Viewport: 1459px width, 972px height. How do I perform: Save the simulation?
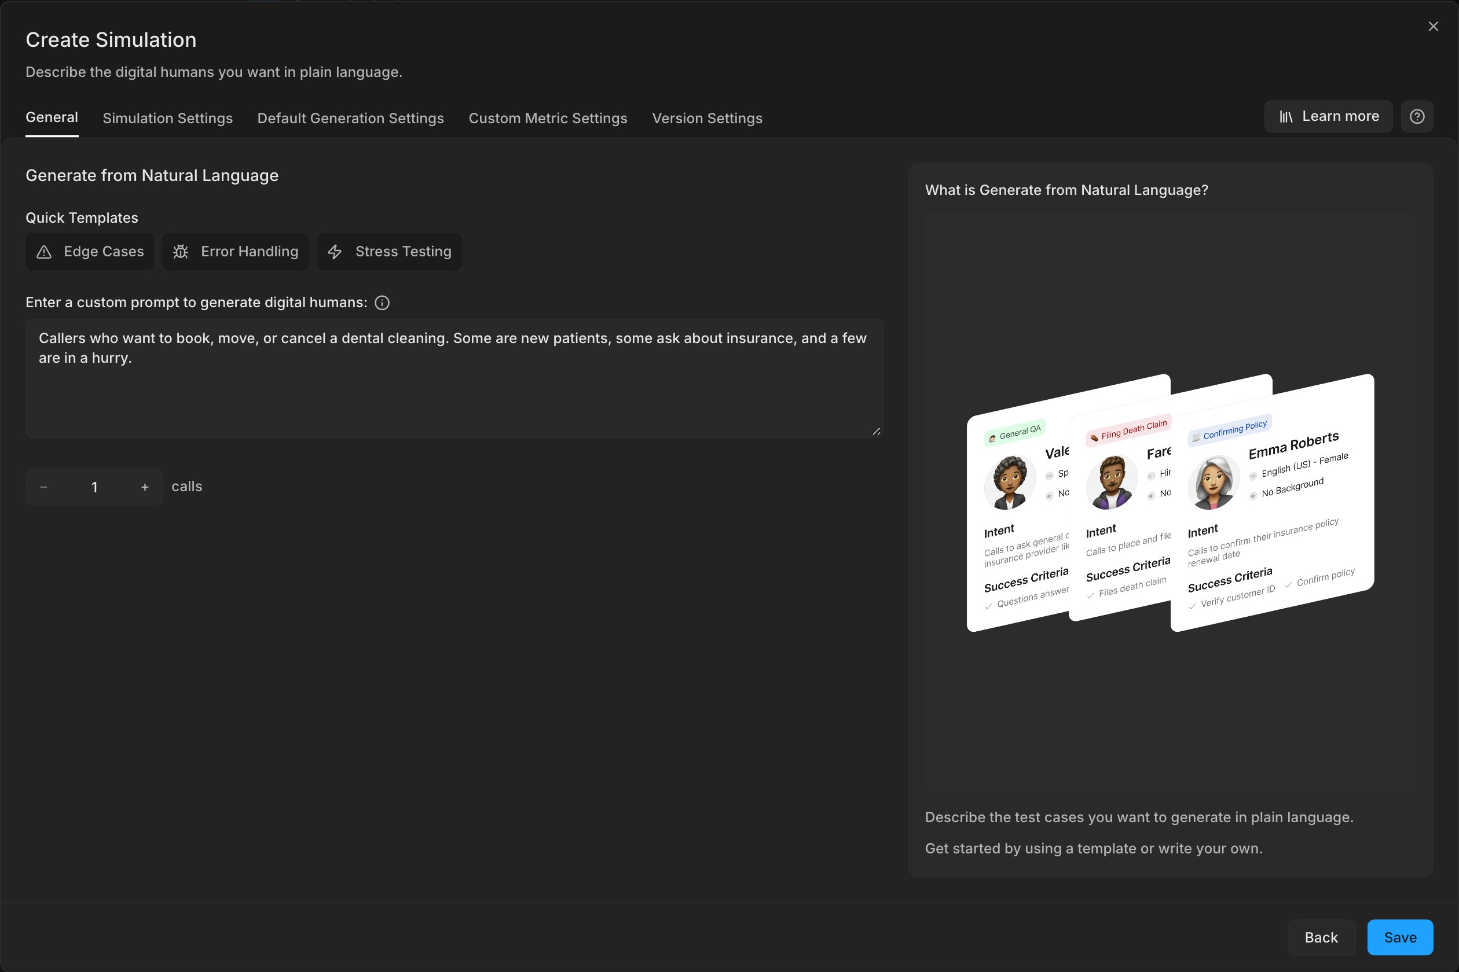click(x=1400, y=937)
